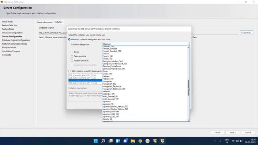The height and width of the screenshot is (145, 258).
Task: Open the speaker volume tray icon
Action: pyautogui.click(x=237, y=141)
